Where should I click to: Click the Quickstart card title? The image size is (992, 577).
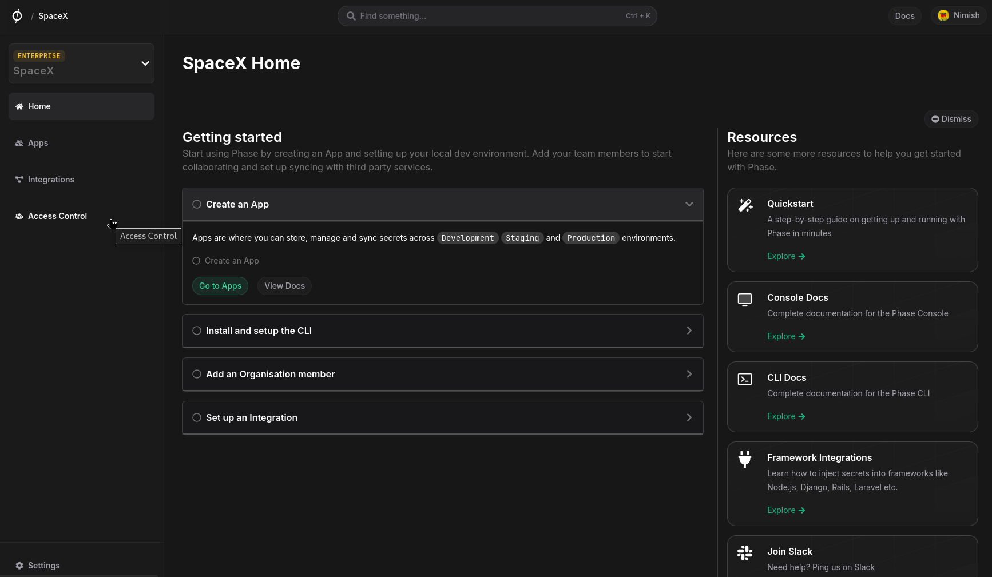[x=790, y=204]
